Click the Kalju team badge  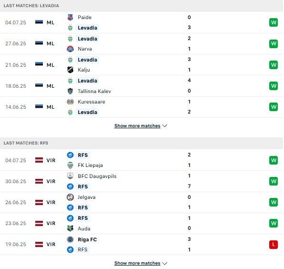click(x=70, y=70)
